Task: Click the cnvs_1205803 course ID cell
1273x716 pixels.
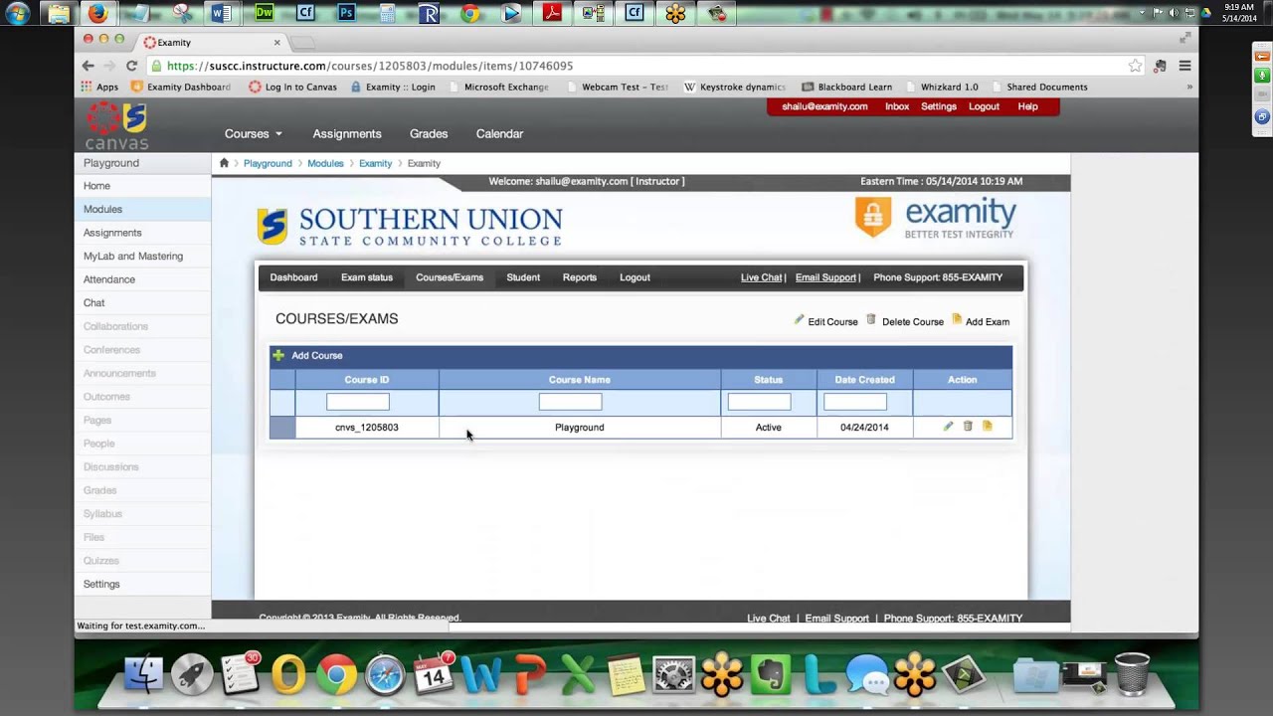Action: [x=367, y=428]
